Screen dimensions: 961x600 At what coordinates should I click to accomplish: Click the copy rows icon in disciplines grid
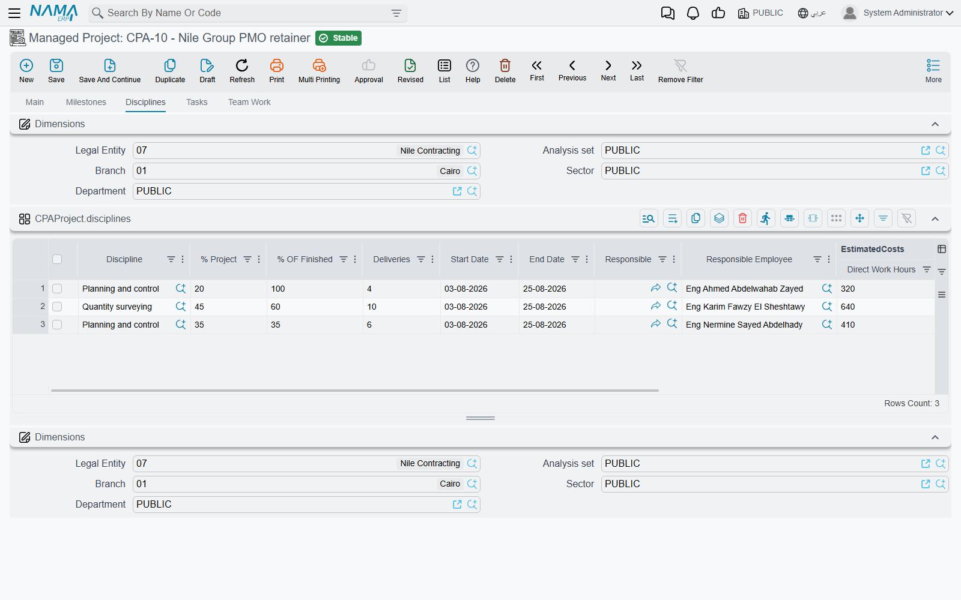click(696, 218)
